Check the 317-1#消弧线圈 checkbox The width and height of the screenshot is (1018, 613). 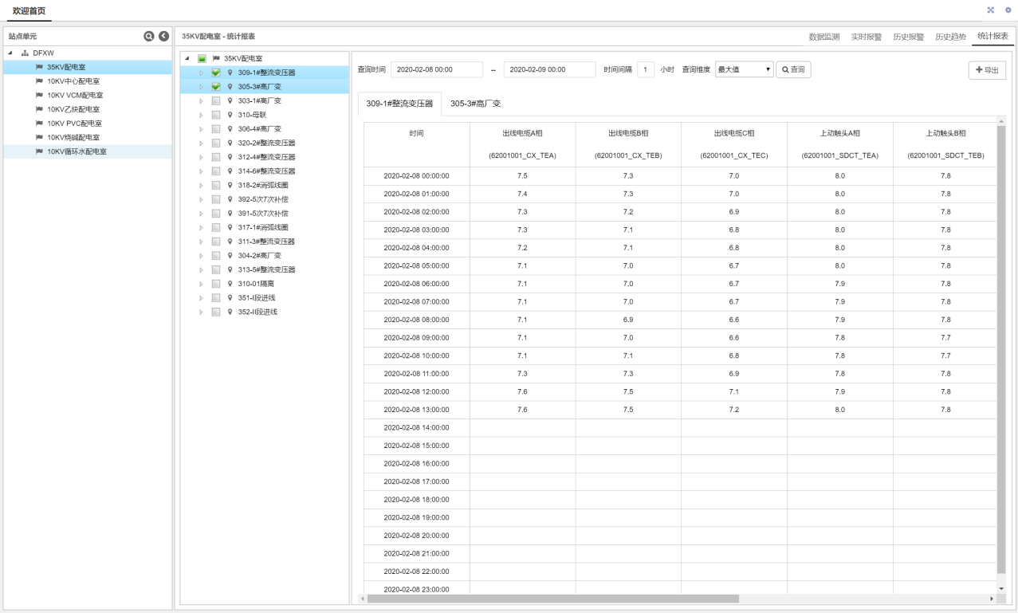[216, 227]
